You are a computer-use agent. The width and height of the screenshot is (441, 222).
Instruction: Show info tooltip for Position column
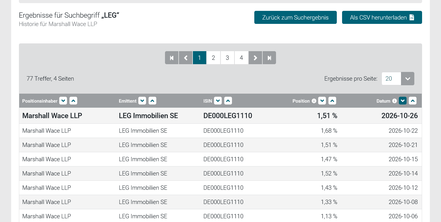(x=314, y=101)
